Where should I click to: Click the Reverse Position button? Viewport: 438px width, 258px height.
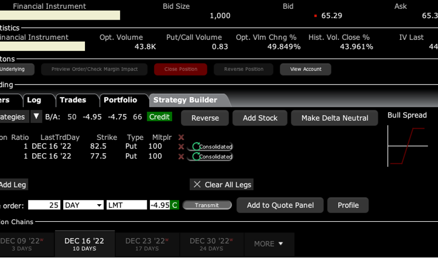pyautogui.click(x=244, y=69)
